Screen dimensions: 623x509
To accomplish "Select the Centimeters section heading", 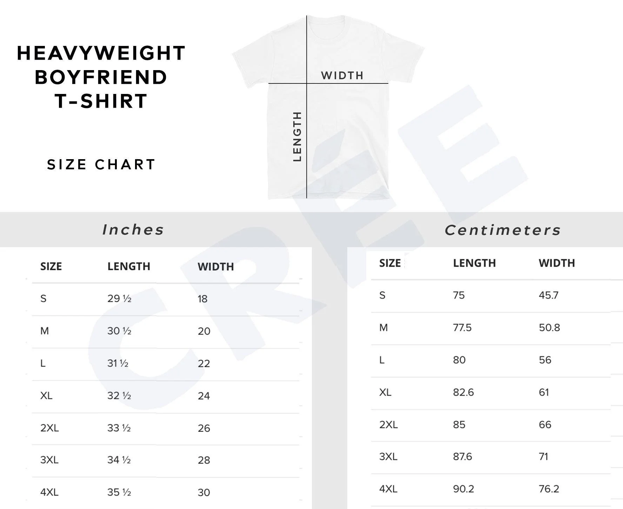I will [503, 230].
